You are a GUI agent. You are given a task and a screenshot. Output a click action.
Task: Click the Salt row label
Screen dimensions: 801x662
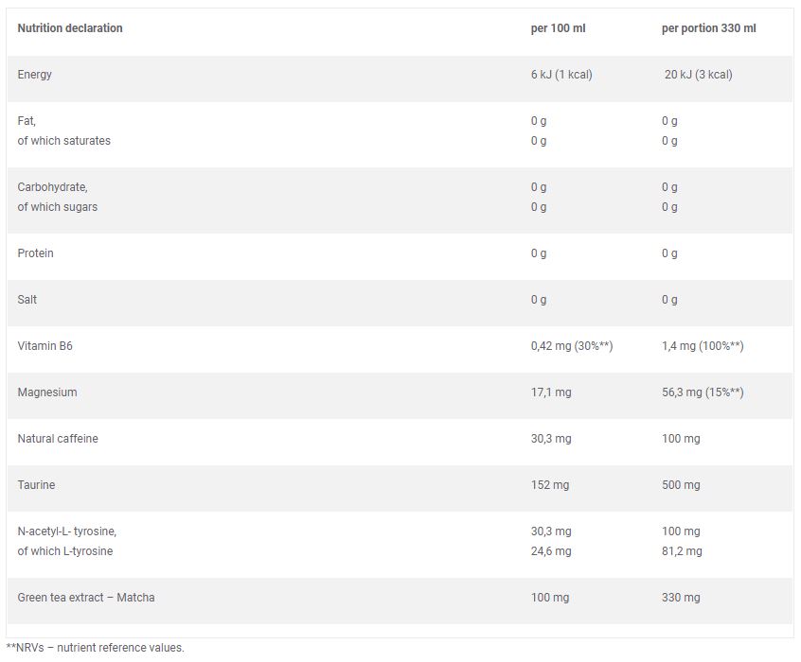28,300
